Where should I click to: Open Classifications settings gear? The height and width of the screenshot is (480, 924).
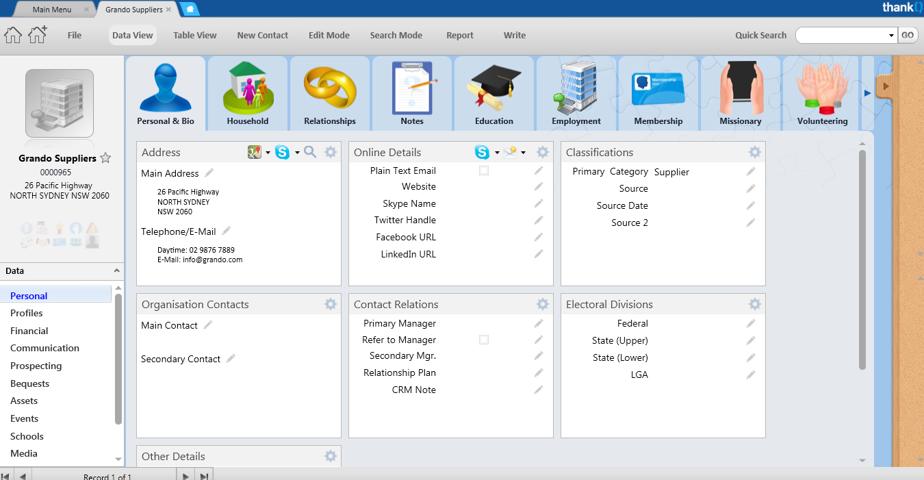click(x=755, y=152)
